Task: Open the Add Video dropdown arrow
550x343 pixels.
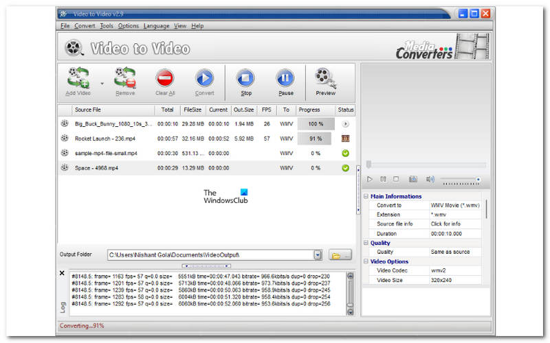Action: click(x=102, y=82)
